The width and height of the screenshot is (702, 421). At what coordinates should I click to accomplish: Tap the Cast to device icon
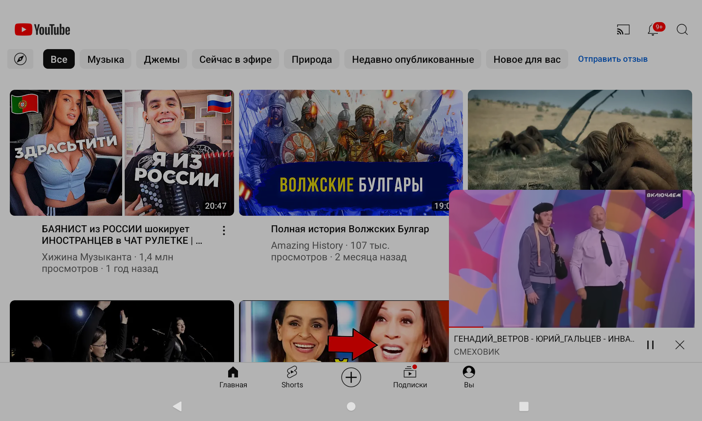pyautogui.click(x=623, y=29)
